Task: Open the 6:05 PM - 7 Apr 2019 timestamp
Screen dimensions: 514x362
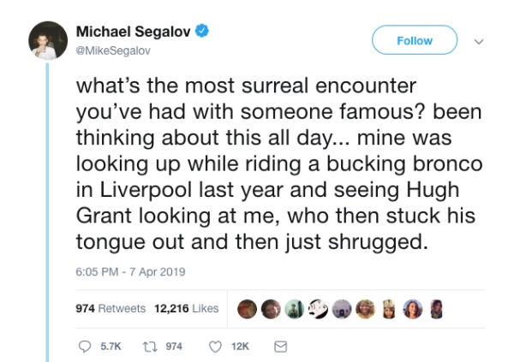Action: (x=124, y=272)
